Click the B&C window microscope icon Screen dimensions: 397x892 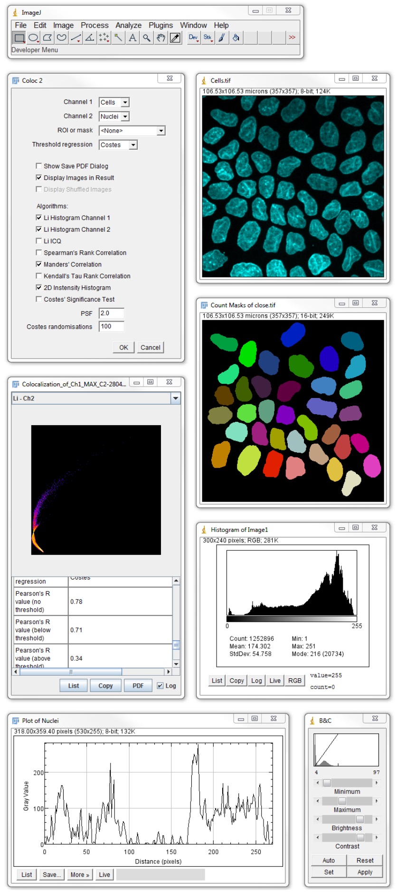pyautogui.click(x=312, y=721)
